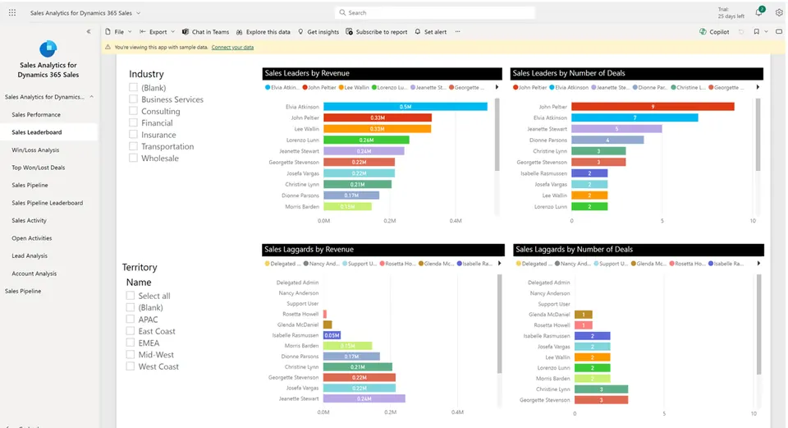Click the view mode rectangle icon at far right
This screenshot has height=428, width=788.
(779, 32)
